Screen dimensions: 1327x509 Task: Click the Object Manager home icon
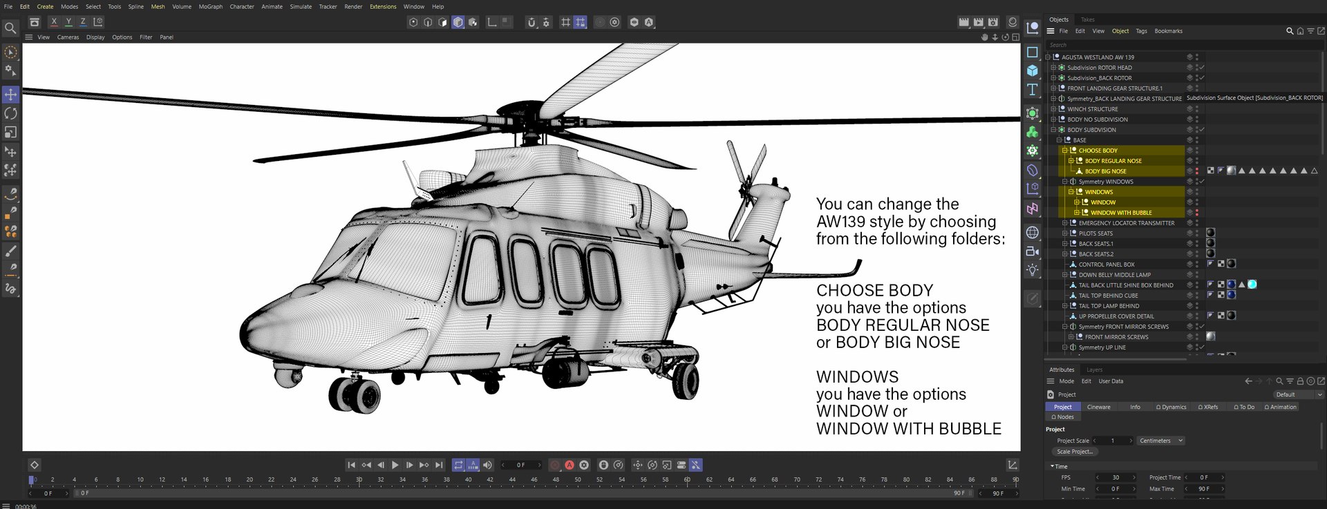click(1300, 31)
